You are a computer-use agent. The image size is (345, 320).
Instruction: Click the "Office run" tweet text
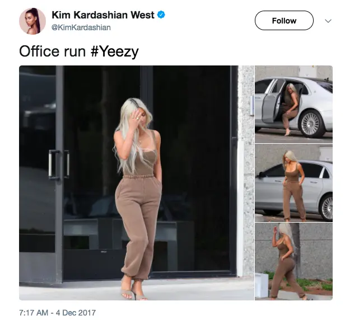[52, 51]
